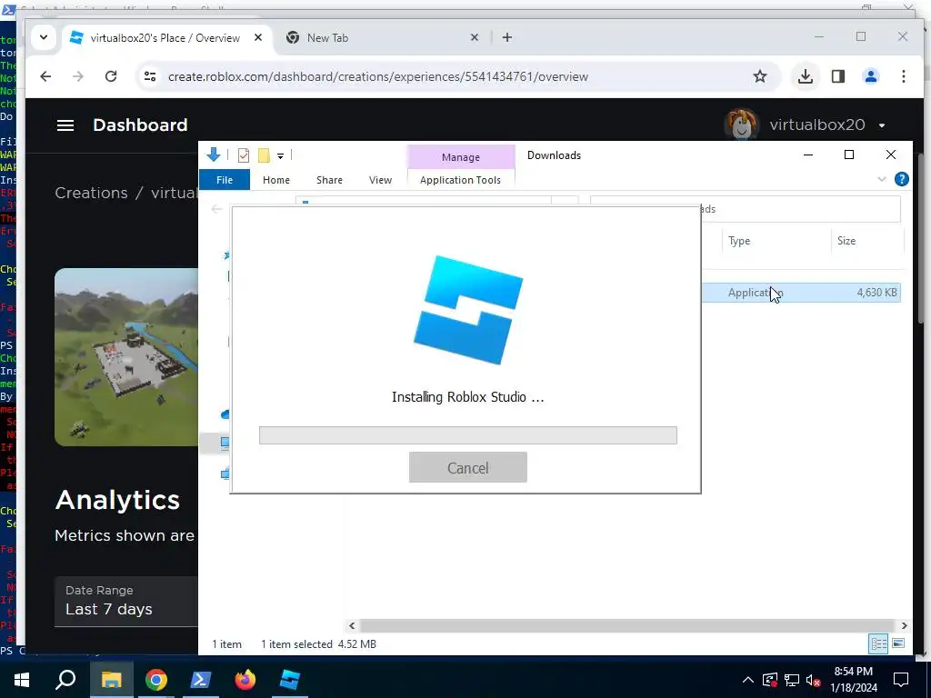Click the Downloads arrow icon in title bar
The height and width of the screenshot is (698, 931).
click(x=213, y=155)
